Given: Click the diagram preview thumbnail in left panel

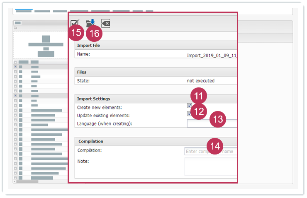Looking at the screenshot, I should coord(40,45).
